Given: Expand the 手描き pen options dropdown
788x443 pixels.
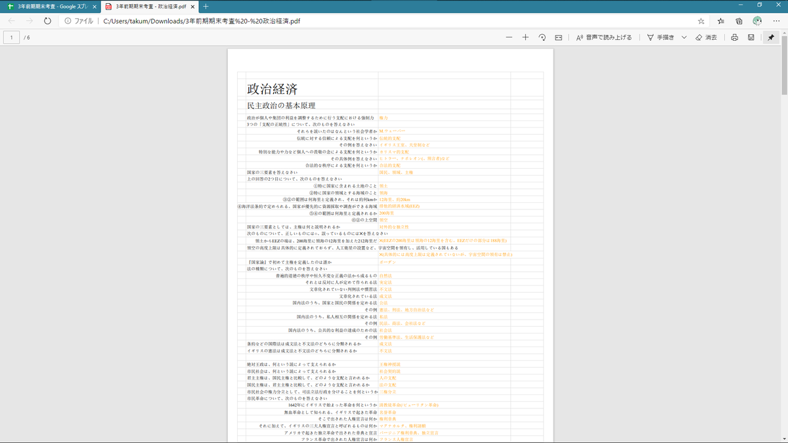Looking at the screenshot, I should tap(684, 37).
